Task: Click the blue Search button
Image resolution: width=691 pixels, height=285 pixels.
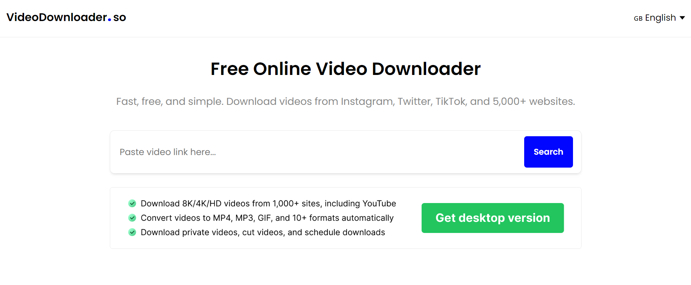Action: coord(548,152)
